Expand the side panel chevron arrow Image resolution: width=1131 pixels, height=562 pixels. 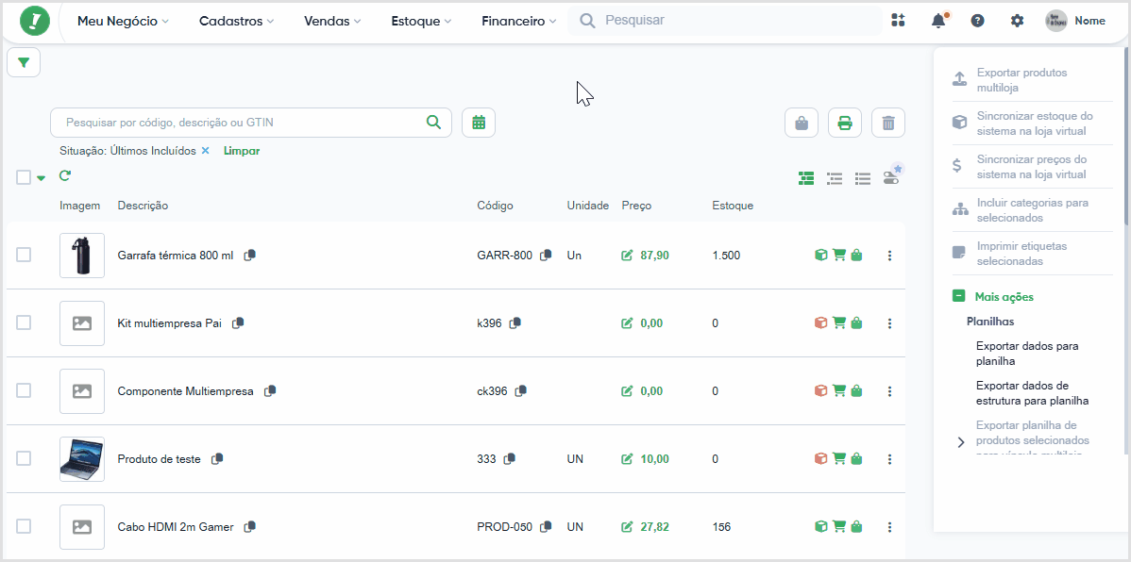tap(960, 442)
